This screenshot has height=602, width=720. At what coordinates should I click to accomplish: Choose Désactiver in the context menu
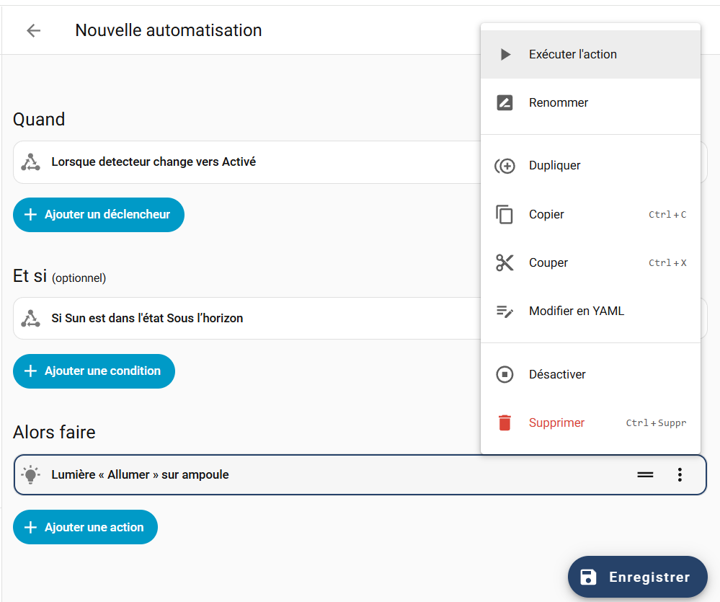click(x=557, y=375)
